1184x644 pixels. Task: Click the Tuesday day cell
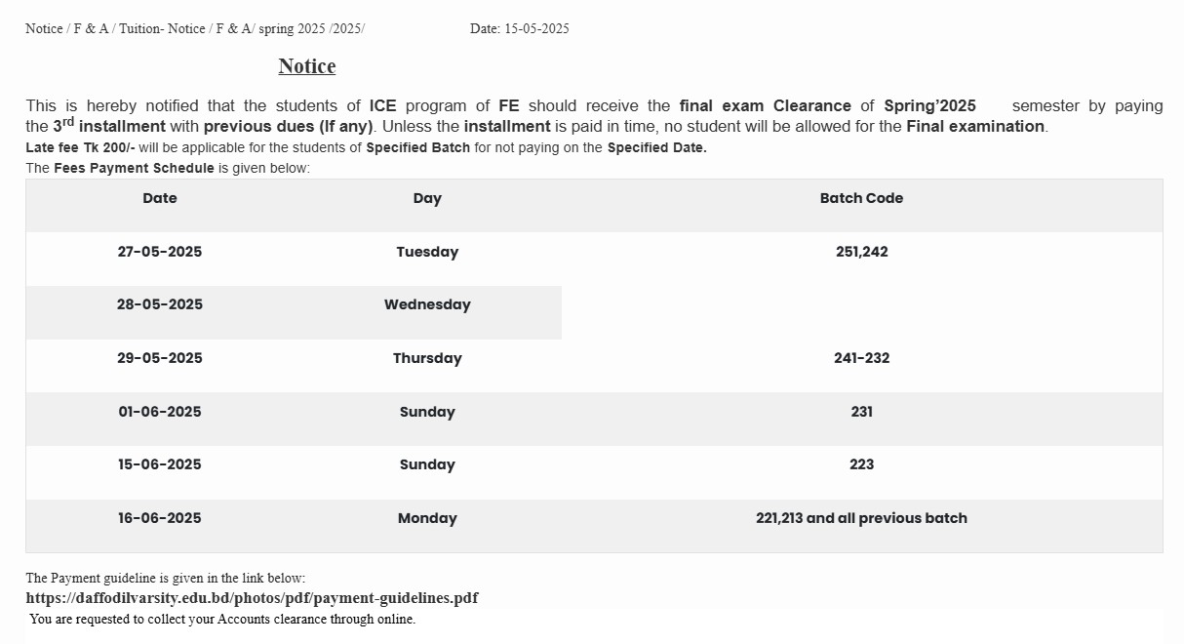click(x=427, y=252)
